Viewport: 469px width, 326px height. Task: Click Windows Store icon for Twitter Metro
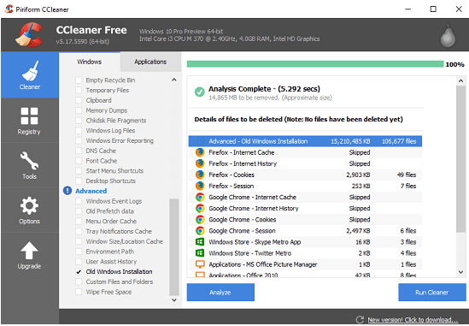point(200,253)
